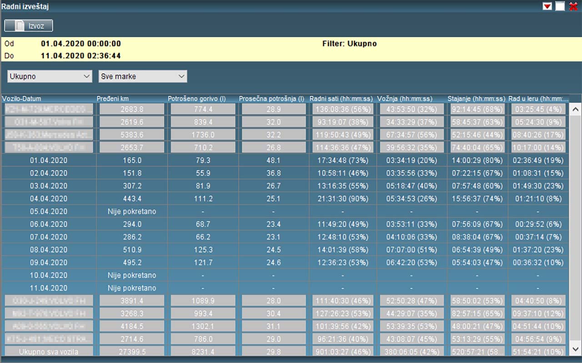Screen dimensions: 582x363
Task: Select the Prosečna potrošnja (l) header
Action: coord(271,99)
